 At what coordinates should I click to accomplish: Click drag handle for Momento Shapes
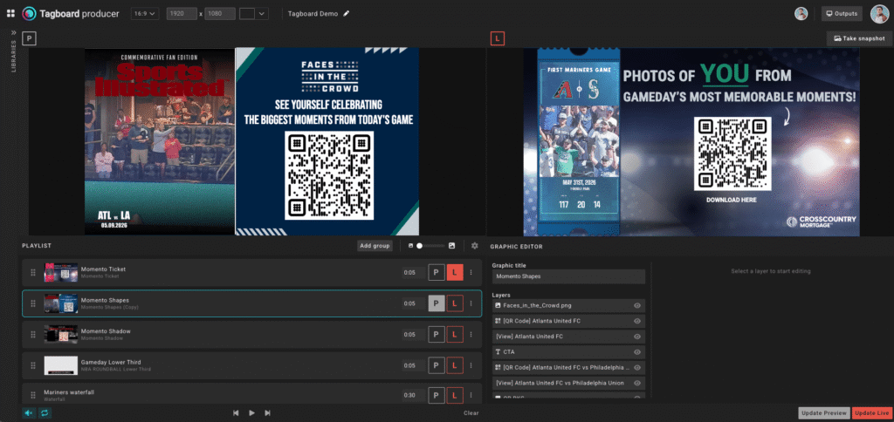tap(33, 303)
